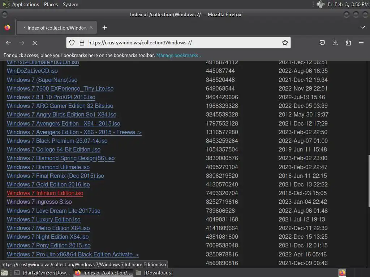Open the Applications menu
Viewport: 370px width, 277px height.
[x=26, y=4]
